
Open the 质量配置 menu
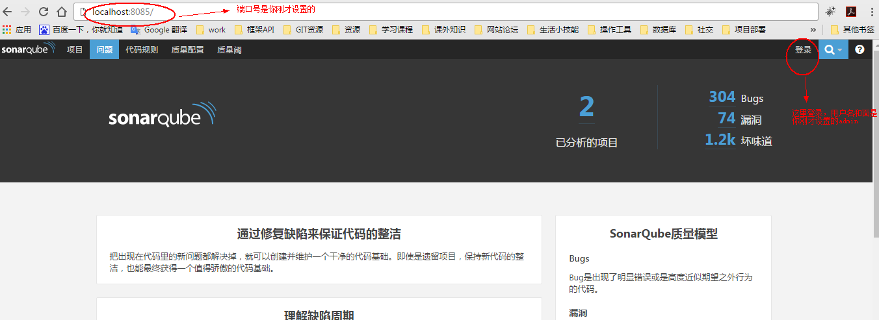click(x=187, y=49)
